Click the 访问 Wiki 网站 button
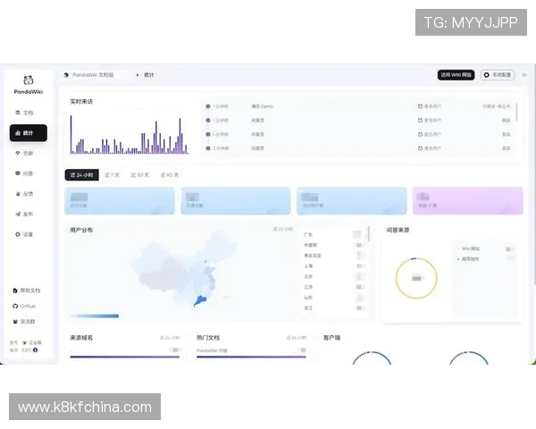The height and width of the screenshot is (429, 536). coord(456,75)
